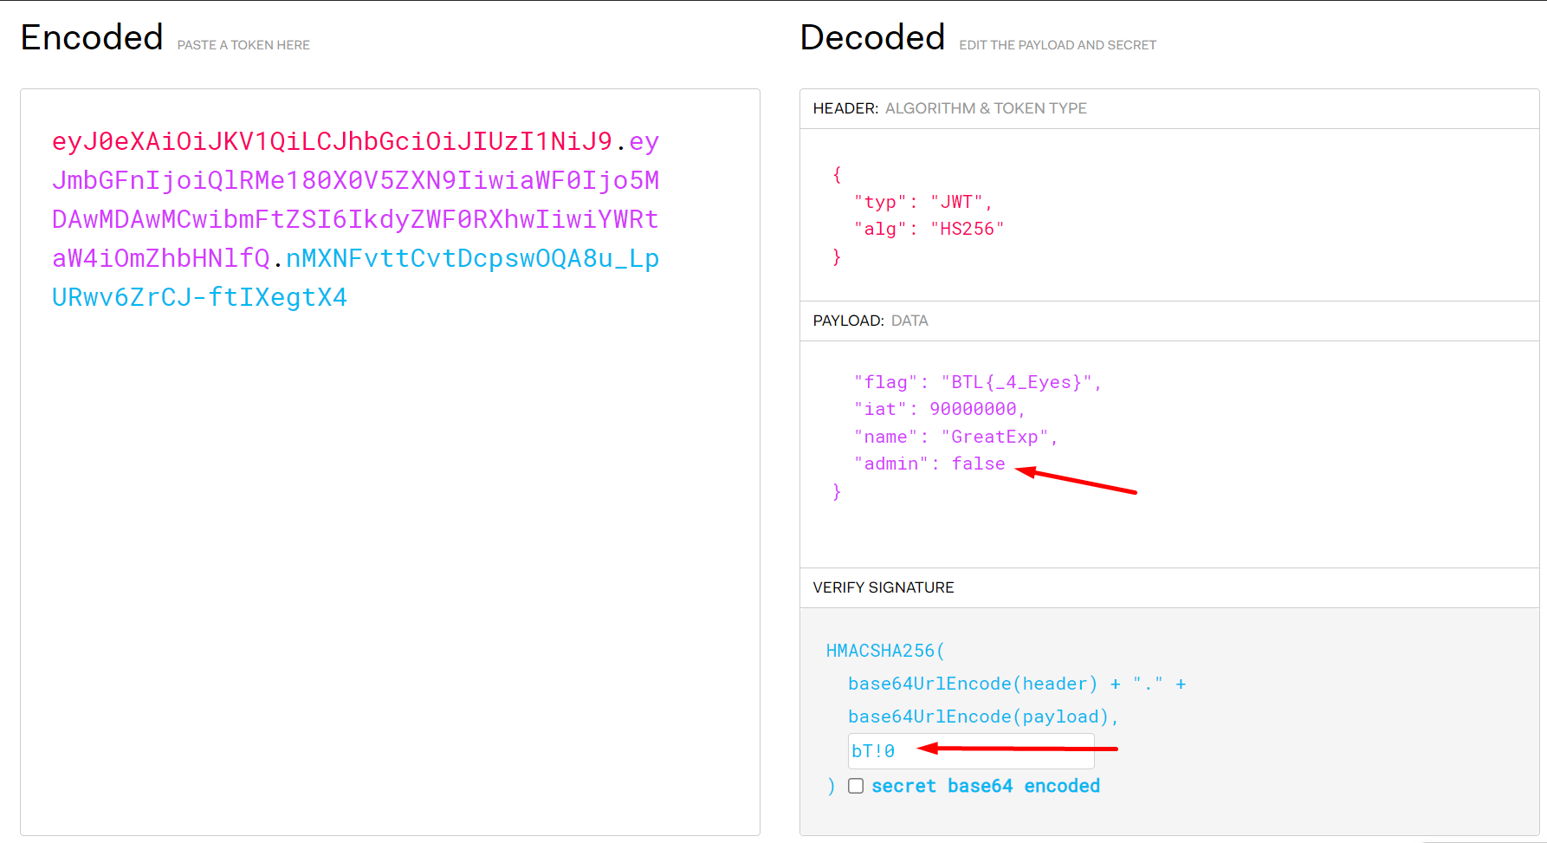The width and height of the screenshot is (1547, 843).
Task: Click the HEADER: ALGORITHM & TOKEN TYPE label
Action: (x=949, y=108)
